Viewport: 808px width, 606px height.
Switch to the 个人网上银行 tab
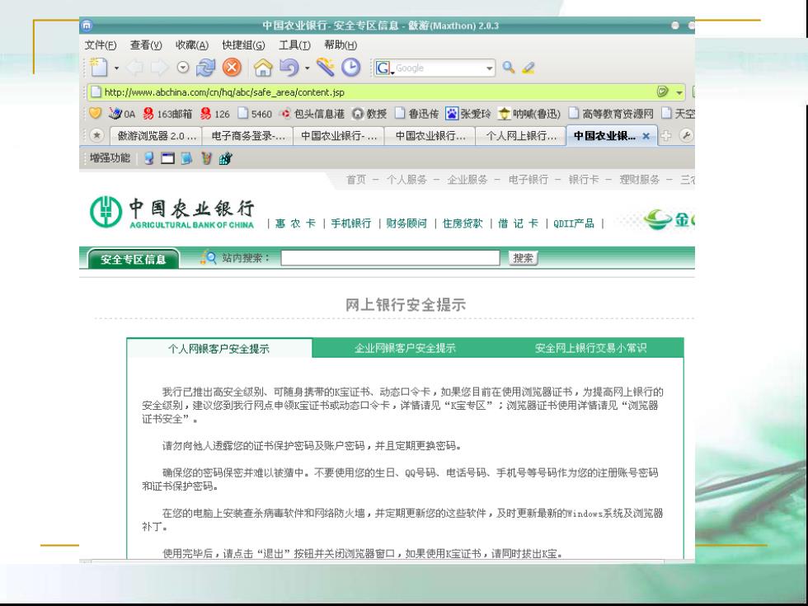pyautogui.click(x=521, y=136)
